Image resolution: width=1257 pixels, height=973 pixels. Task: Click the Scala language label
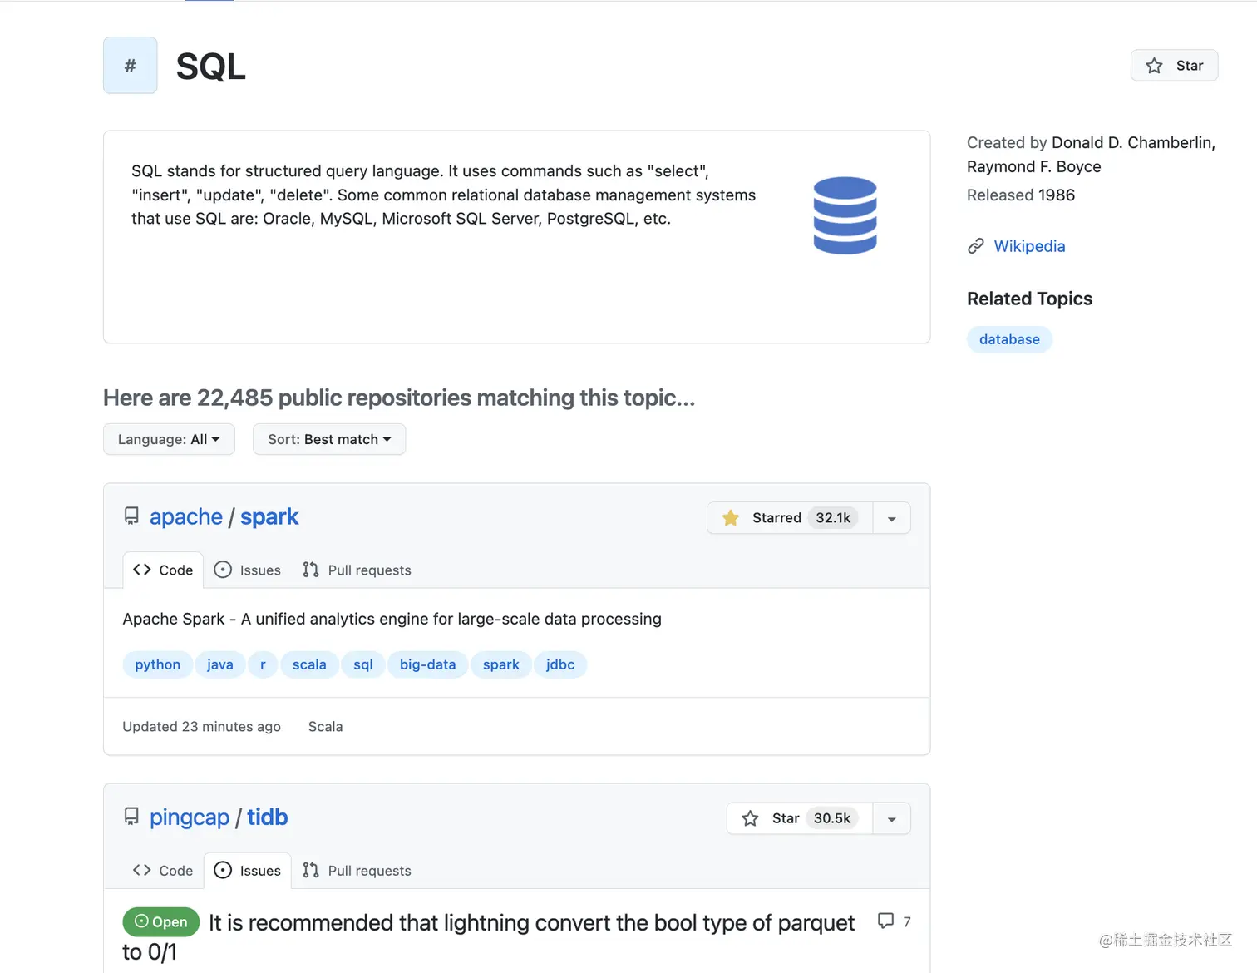pyautogui.click(x=325, y=727)
